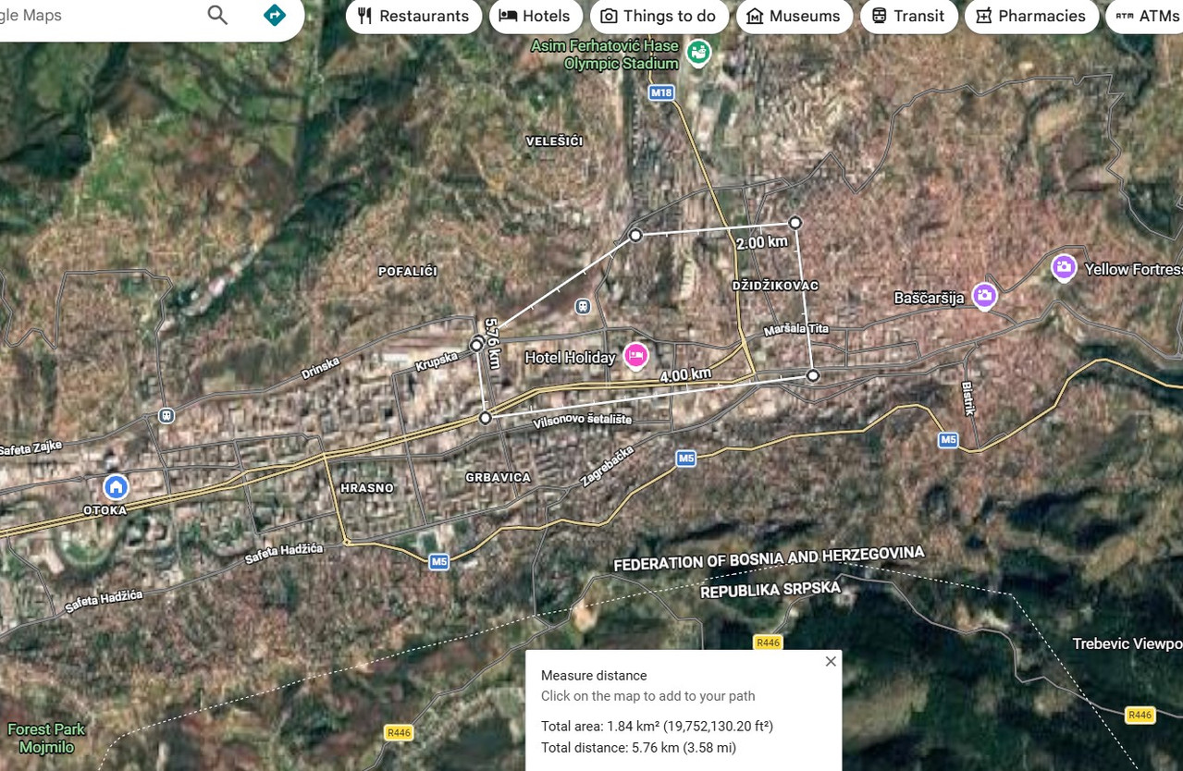Click the M5 shield near Bistrik
The width and height of the screenshot is (1183, 771).
tap(948, 440)
